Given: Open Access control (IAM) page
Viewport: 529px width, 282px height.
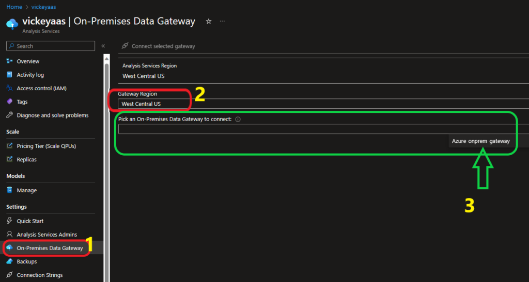Looking at the screenshot, I should [x=41, y=88].
